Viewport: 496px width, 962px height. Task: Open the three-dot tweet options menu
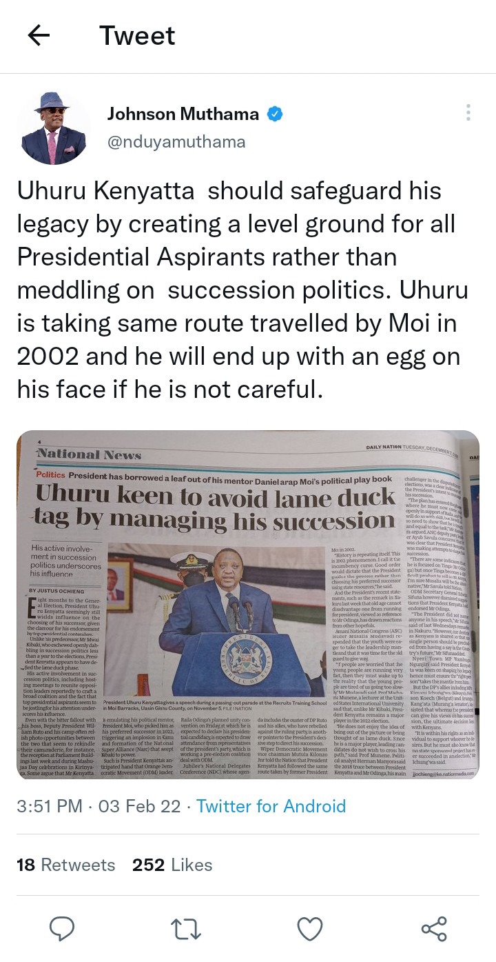[x=468, y=113]
